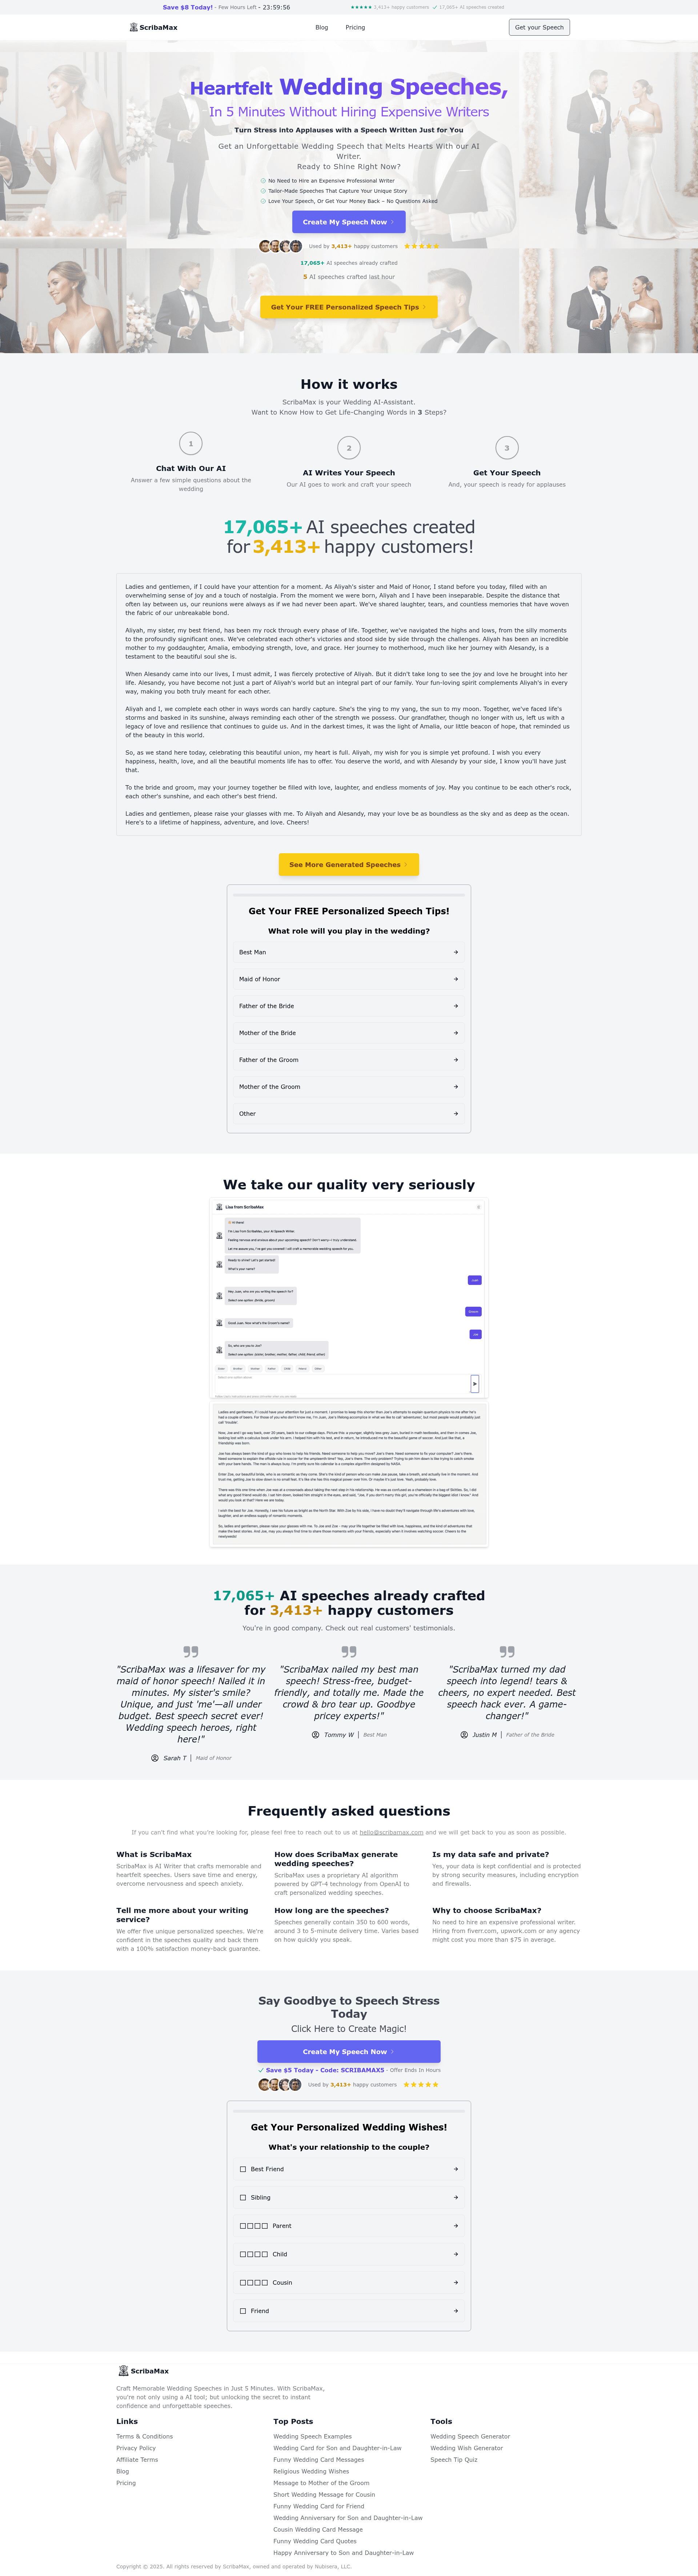
Task: Click the send arrow icon in the chat
Action: [475, 1383]
